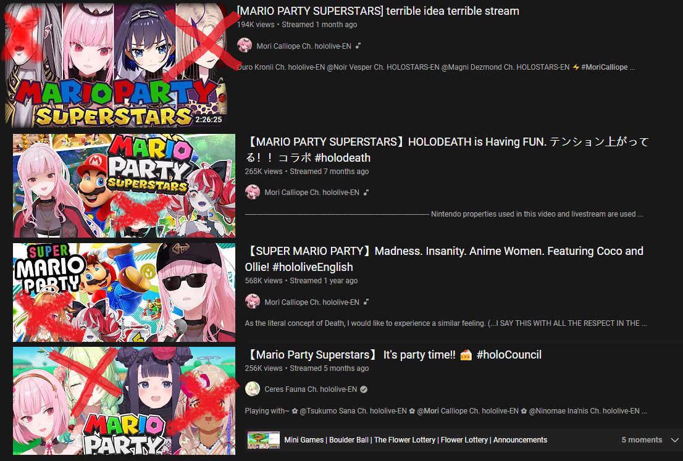Click the music note icon beside first channel name

pyautogui.click(x=358, y=46)
